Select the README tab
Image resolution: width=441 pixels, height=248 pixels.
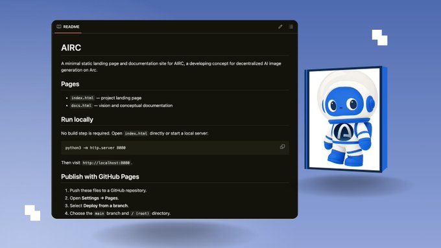(68, 27)
